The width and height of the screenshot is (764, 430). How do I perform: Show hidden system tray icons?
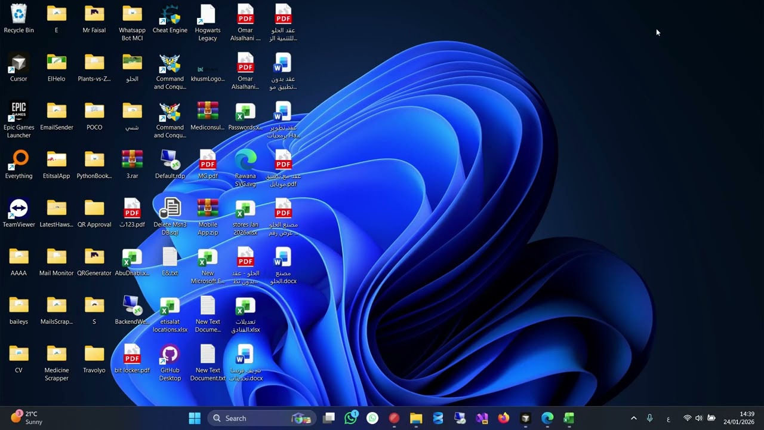point(633,418)
